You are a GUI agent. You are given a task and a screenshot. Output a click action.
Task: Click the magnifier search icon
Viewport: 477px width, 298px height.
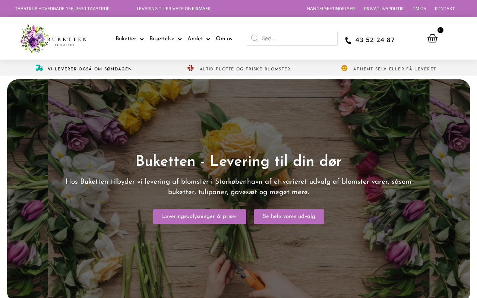255,38
